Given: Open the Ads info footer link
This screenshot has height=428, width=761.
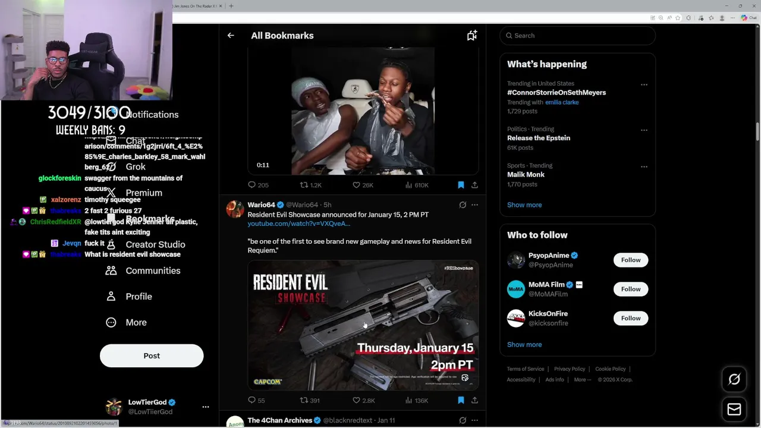Looking at the screenshot, I should (x=555, y=380).
